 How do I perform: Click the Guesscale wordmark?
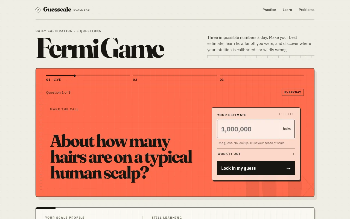(57, 10)
